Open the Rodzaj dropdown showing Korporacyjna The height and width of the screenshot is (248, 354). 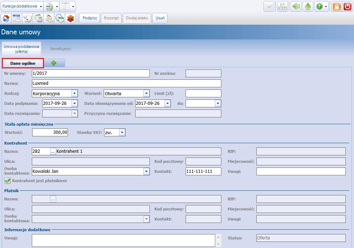point(74,93)
